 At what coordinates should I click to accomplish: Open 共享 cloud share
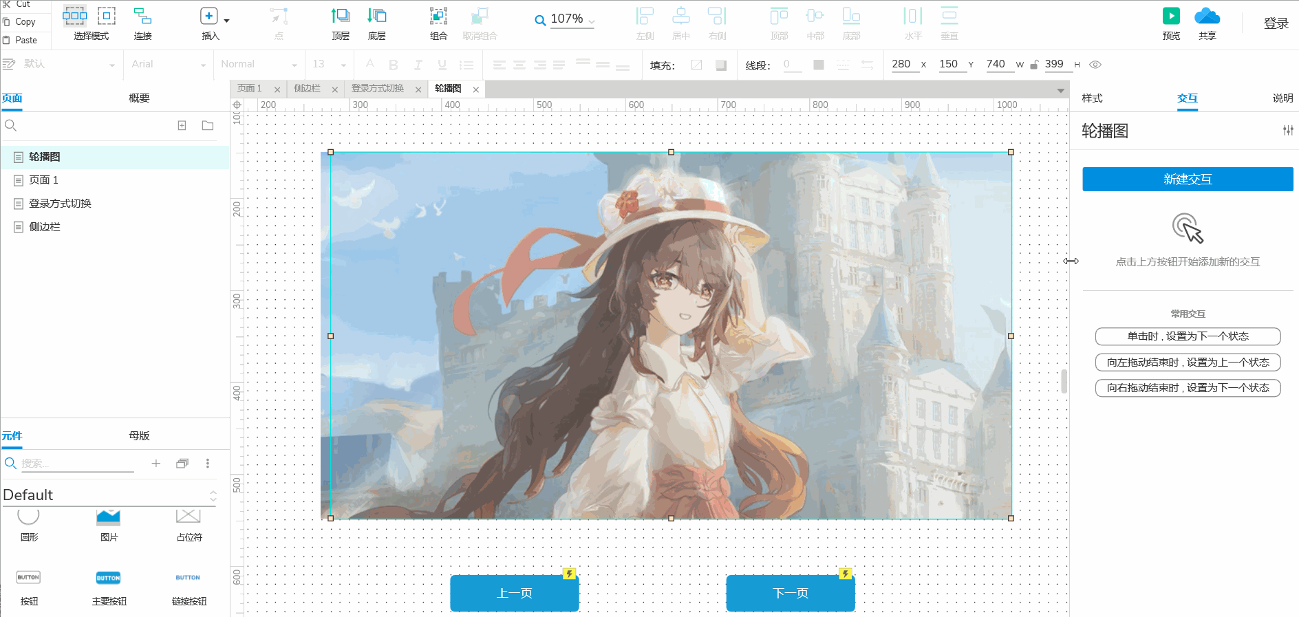click(1207, 16)
